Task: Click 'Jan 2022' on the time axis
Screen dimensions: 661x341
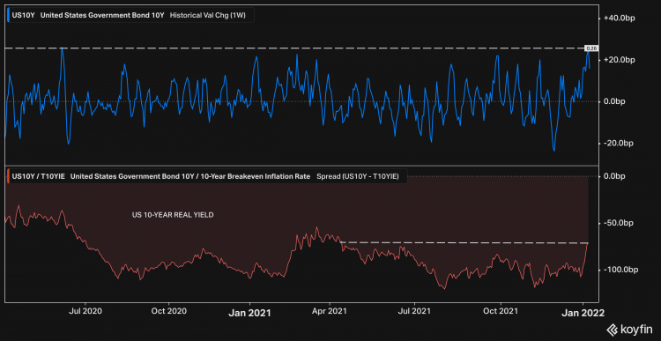Action: pyautogui.click(x=583, y=313)
